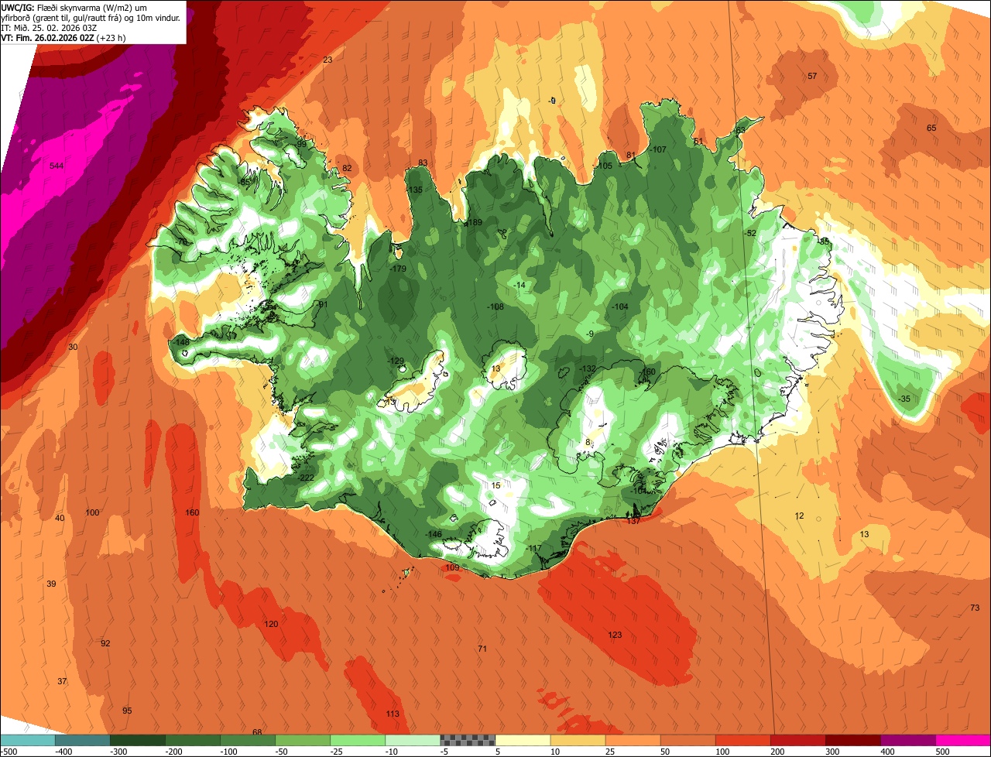Click the initial time 'IT: Mið. 25. 02. 2026 03Z'

click(x=49, y=28)
